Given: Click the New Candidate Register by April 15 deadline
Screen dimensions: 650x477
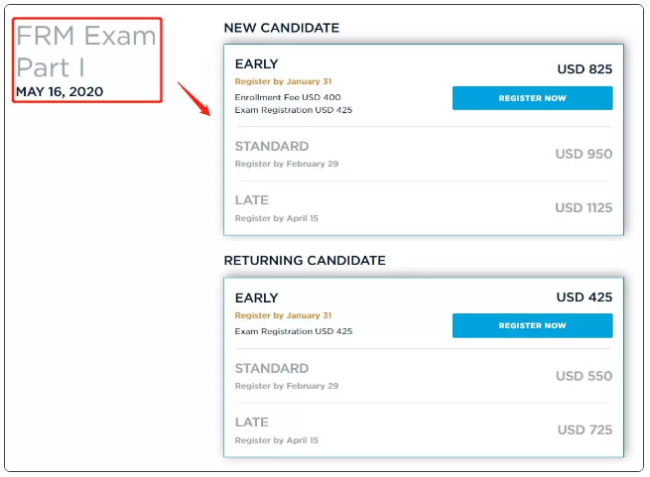Looking at the screenshot, I should coord(277,218).
